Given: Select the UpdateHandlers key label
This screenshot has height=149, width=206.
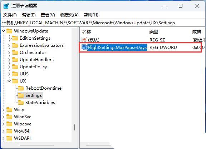Looking at the screenshot, I should pyautogui.click(x=36, y=60).
